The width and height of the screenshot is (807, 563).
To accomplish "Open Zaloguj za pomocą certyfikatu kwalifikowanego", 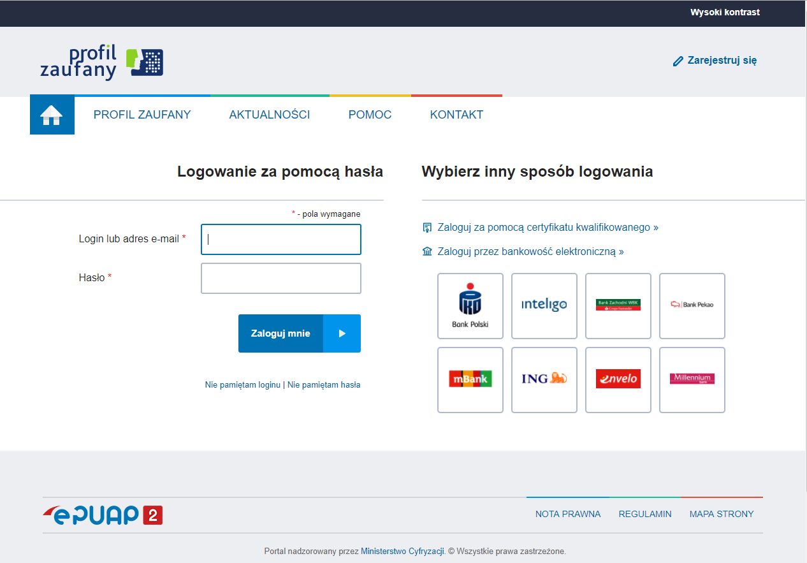I will (548, 228).
